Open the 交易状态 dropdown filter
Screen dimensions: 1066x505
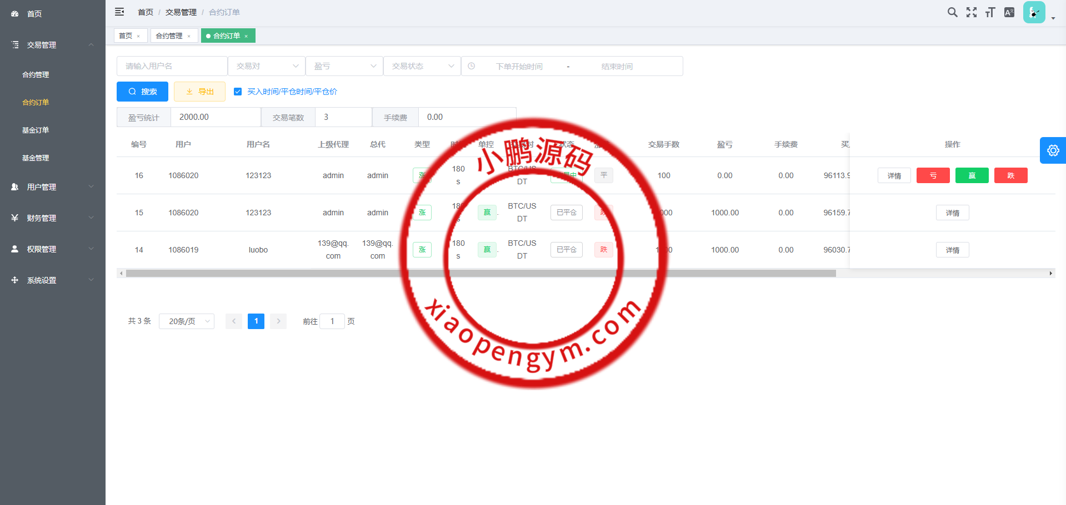(422, 66)
